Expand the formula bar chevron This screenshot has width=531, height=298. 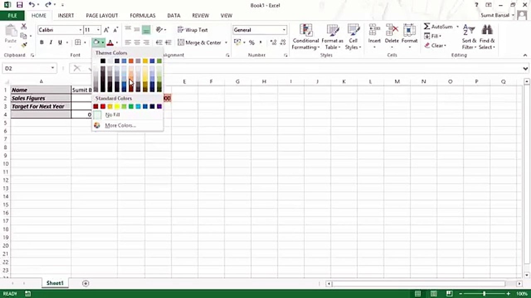pos(526,69)
